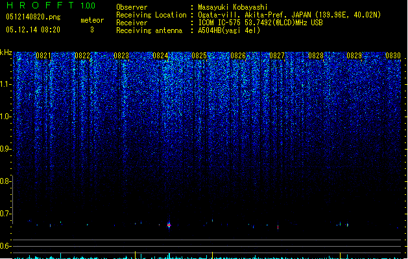Screen dimensions: 408x259
Task: Click the Observer label
Action: (x=132, y=7)
